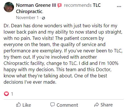The height and width of the screenshot is (109, 127).
Task: Click the thumbs-up Like icon
Action: (19, 104)
